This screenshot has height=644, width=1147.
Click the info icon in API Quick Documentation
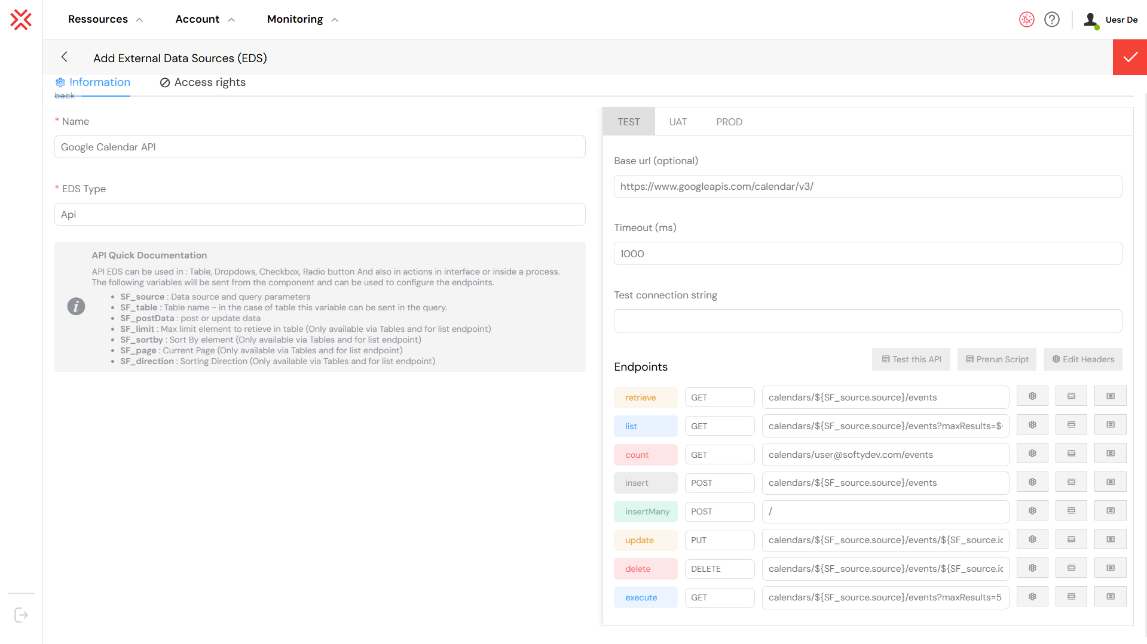point(76,307)
